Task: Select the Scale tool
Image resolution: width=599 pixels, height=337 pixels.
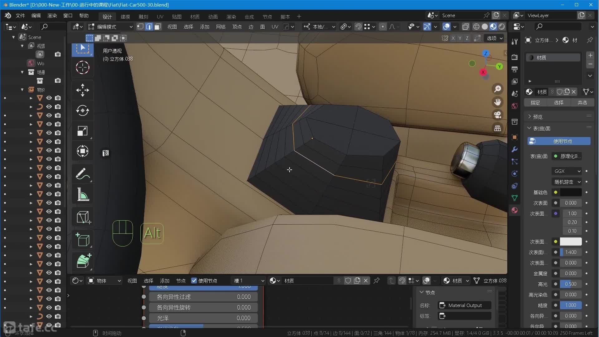Action: click(x=82, y=131)
